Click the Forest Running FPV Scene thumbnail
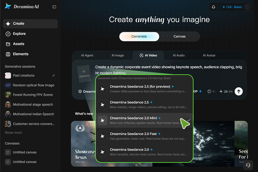The height and width of the screenshot is (172, 258). [x=8, y=95]
